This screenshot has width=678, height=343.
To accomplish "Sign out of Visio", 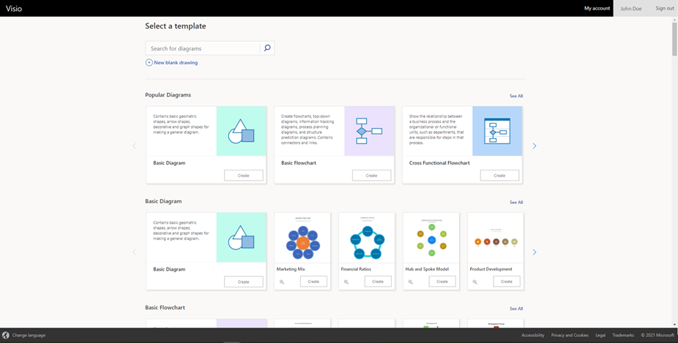I will (665, 8).
